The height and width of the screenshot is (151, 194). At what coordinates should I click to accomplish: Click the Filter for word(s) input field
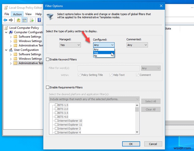tap(109, 68)
